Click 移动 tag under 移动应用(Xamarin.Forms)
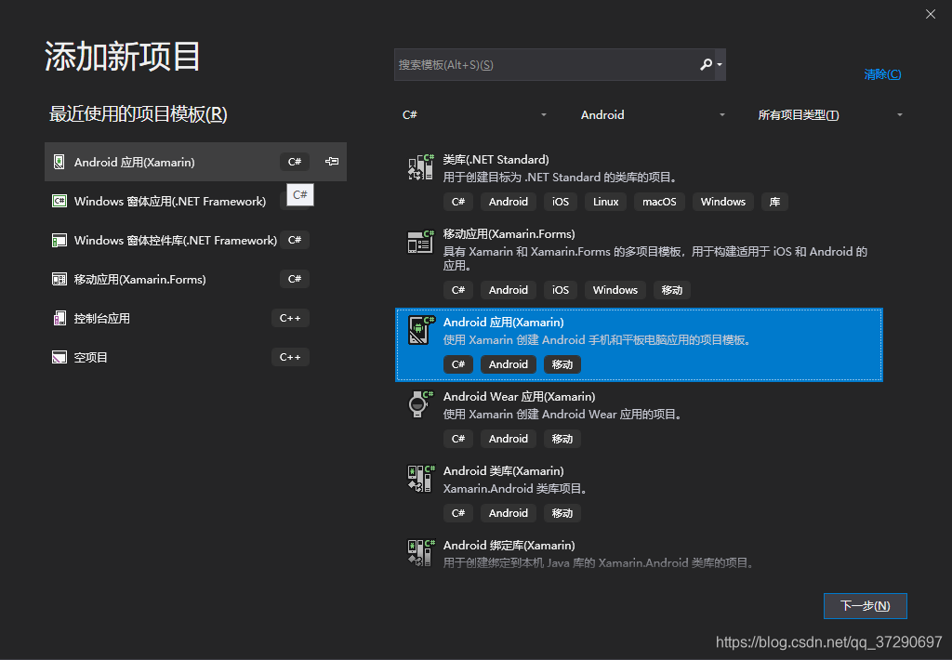This screenshot has height=660, width=952. (671, 290)
